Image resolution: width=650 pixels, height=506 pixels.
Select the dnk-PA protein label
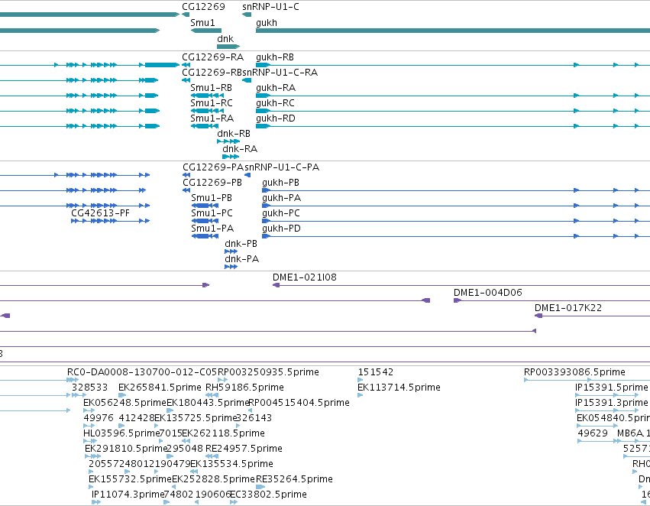(241, 260)
